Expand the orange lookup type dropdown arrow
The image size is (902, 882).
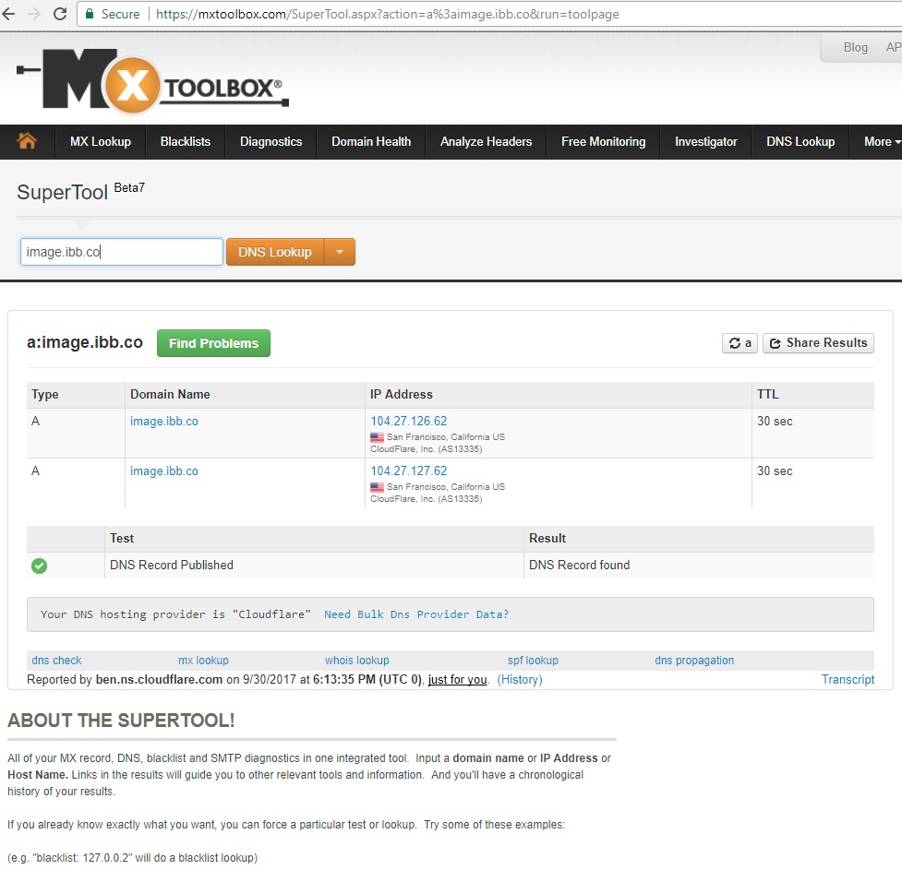[x=340, y=252]
